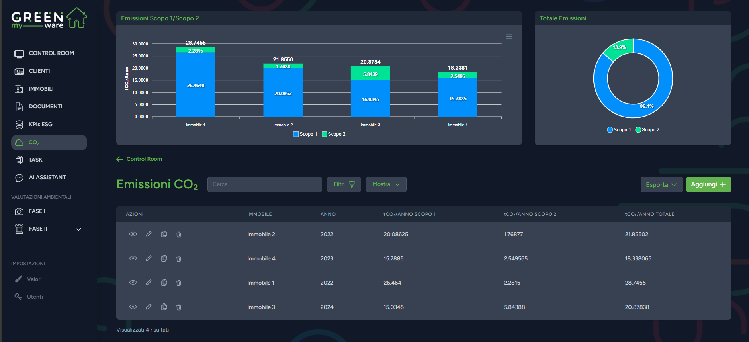The image size is (749, 342).
Task: Open AI Assistant from the sidebar
Action: coord(47,178)
